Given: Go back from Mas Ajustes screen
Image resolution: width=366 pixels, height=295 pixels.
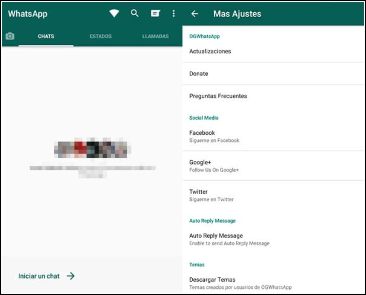Looking at the screenshot, I should [x=195, y=14].
